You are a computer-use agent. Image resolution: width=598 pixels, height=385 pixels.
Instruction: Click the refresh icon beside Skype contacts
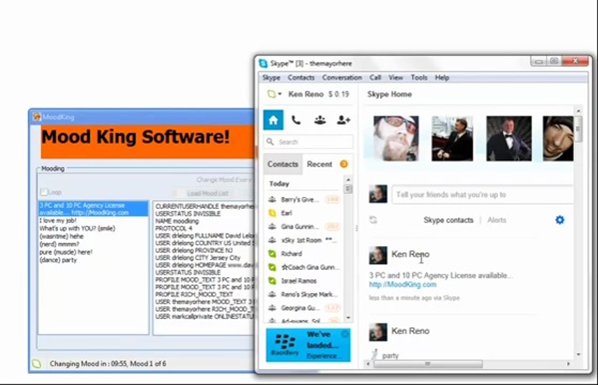click(x=373, y=220)
